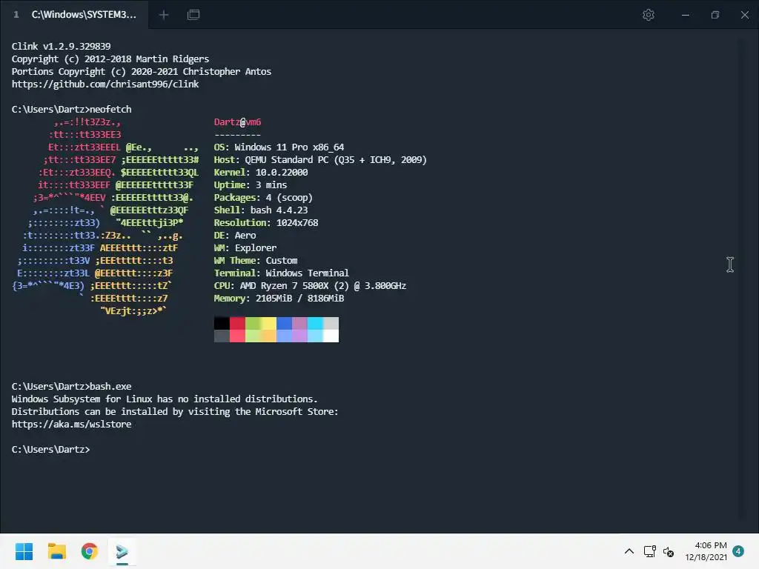The image size is (759, 569).
Task: Open terminal settings gear icon
Action: click(x=648, y=15)
